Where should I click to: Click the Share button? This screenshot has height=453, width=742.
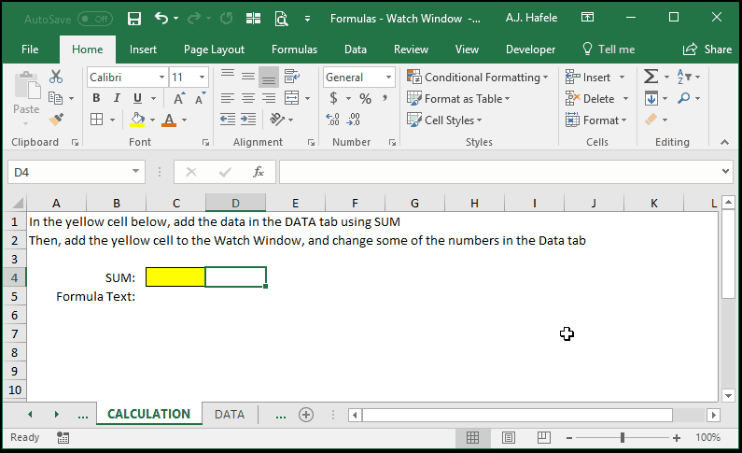pos(707,50)
